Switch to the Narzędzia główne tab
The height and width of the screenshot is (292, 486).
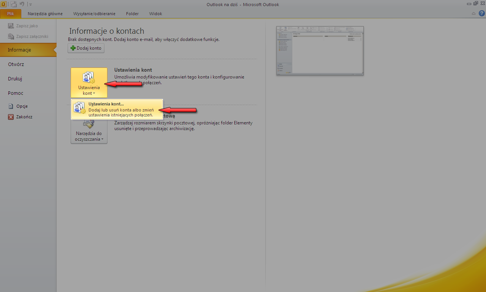pyautogui.click(x=45, y=14)
